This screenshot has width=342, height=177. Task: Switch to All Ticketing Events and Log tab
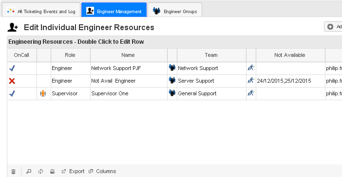coord(41,10)
